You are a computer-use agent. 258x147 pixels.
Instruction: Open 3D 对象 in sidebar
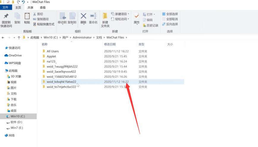[x=14, y=76]
